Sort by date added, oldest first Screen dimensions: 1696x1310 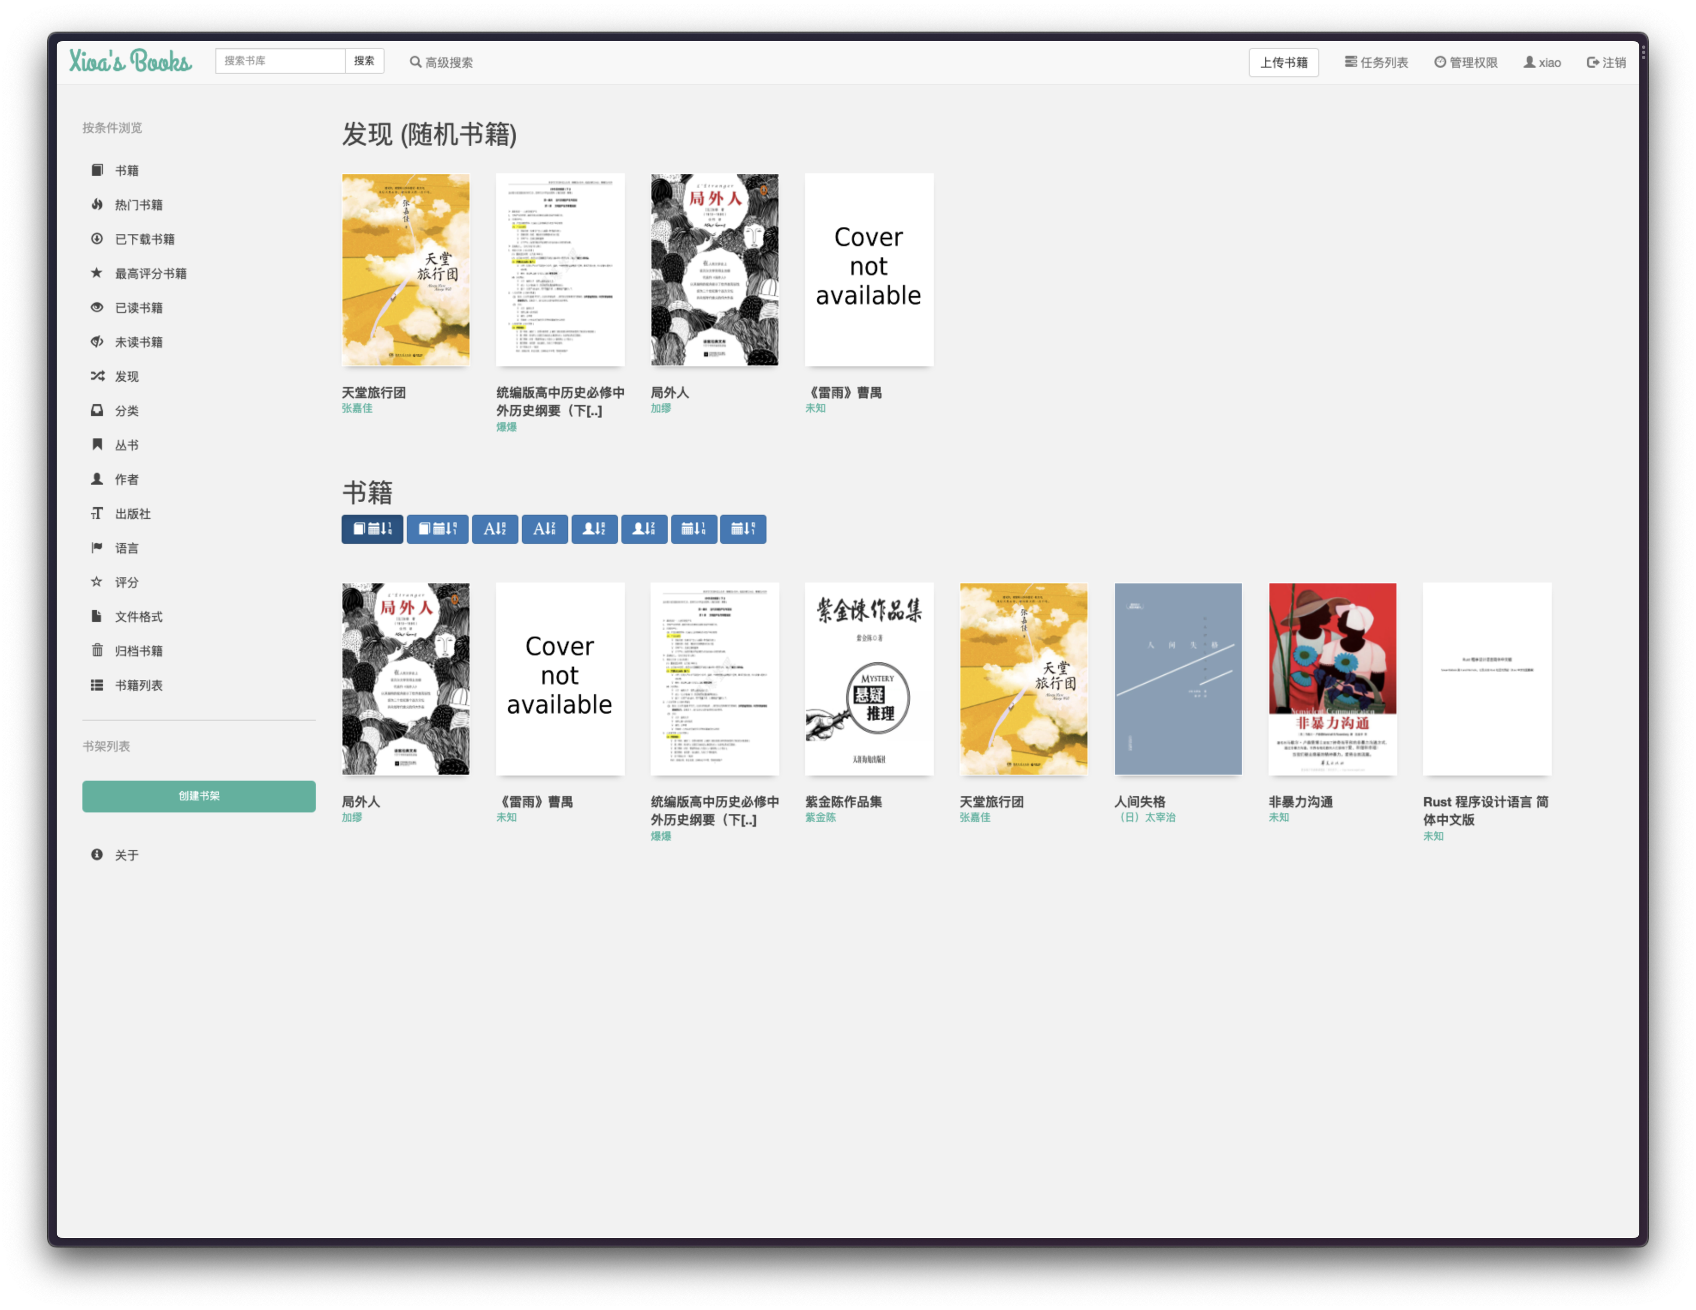pyautogui.click(x=437, y=529)
